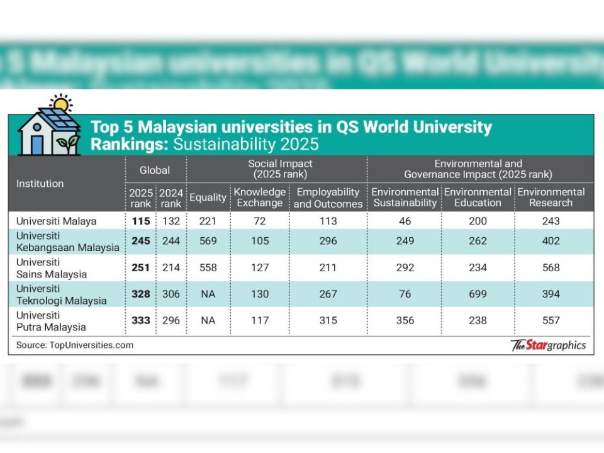The height and width of the screenshot is (453, 604).
Task: Click Universiti Malaya's 2024 rank '132'
Action: 171,221
